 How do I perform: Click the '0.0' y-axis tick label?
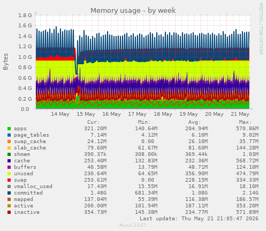[x=25, y=109]
